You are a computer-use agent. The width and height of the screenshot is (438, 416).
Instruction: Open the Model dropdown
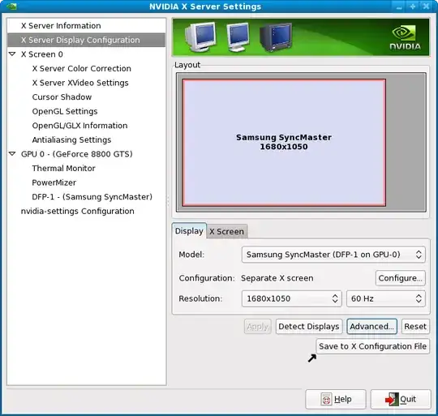[x=333, y=255]
